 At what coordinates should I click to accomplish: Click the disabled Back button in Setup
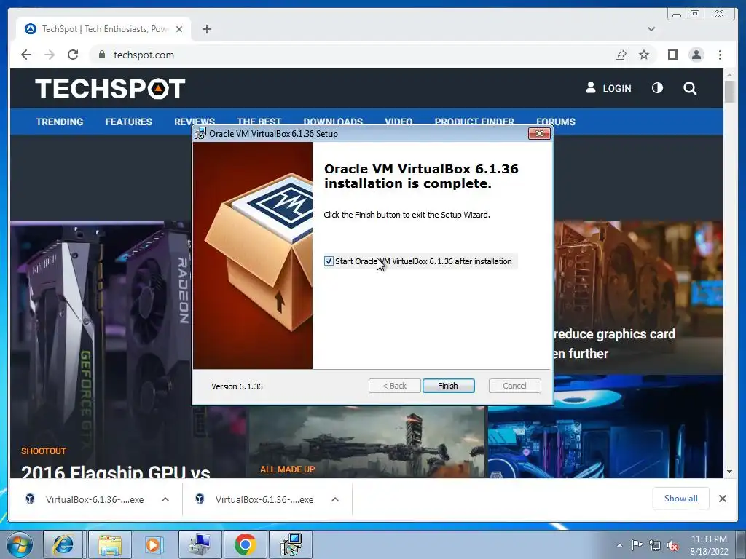tap(394, 386)
